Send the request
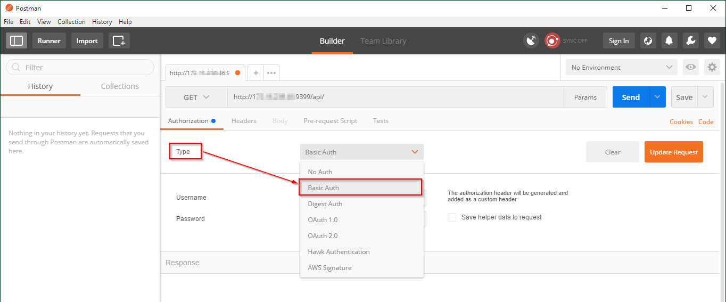 [x=631, y=97]
